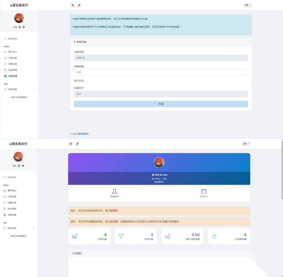Click the 用户中心 home icon on recharge page
Screen dimensions: 283x277
click(x=5, y=52)
